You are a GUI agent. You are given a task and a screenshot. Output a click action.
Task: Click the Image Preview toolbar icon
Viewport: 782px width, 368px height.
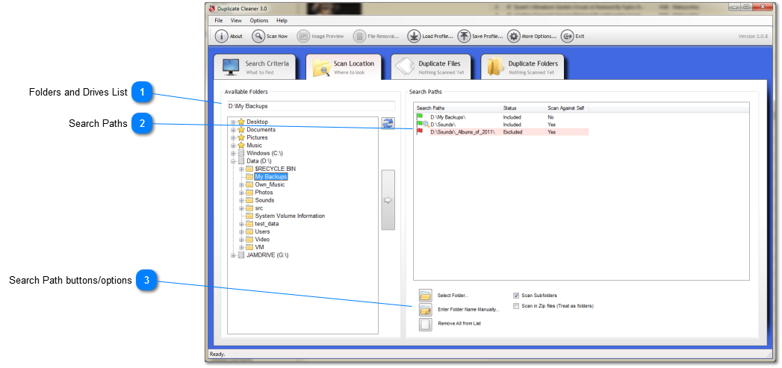pos(303,37)
